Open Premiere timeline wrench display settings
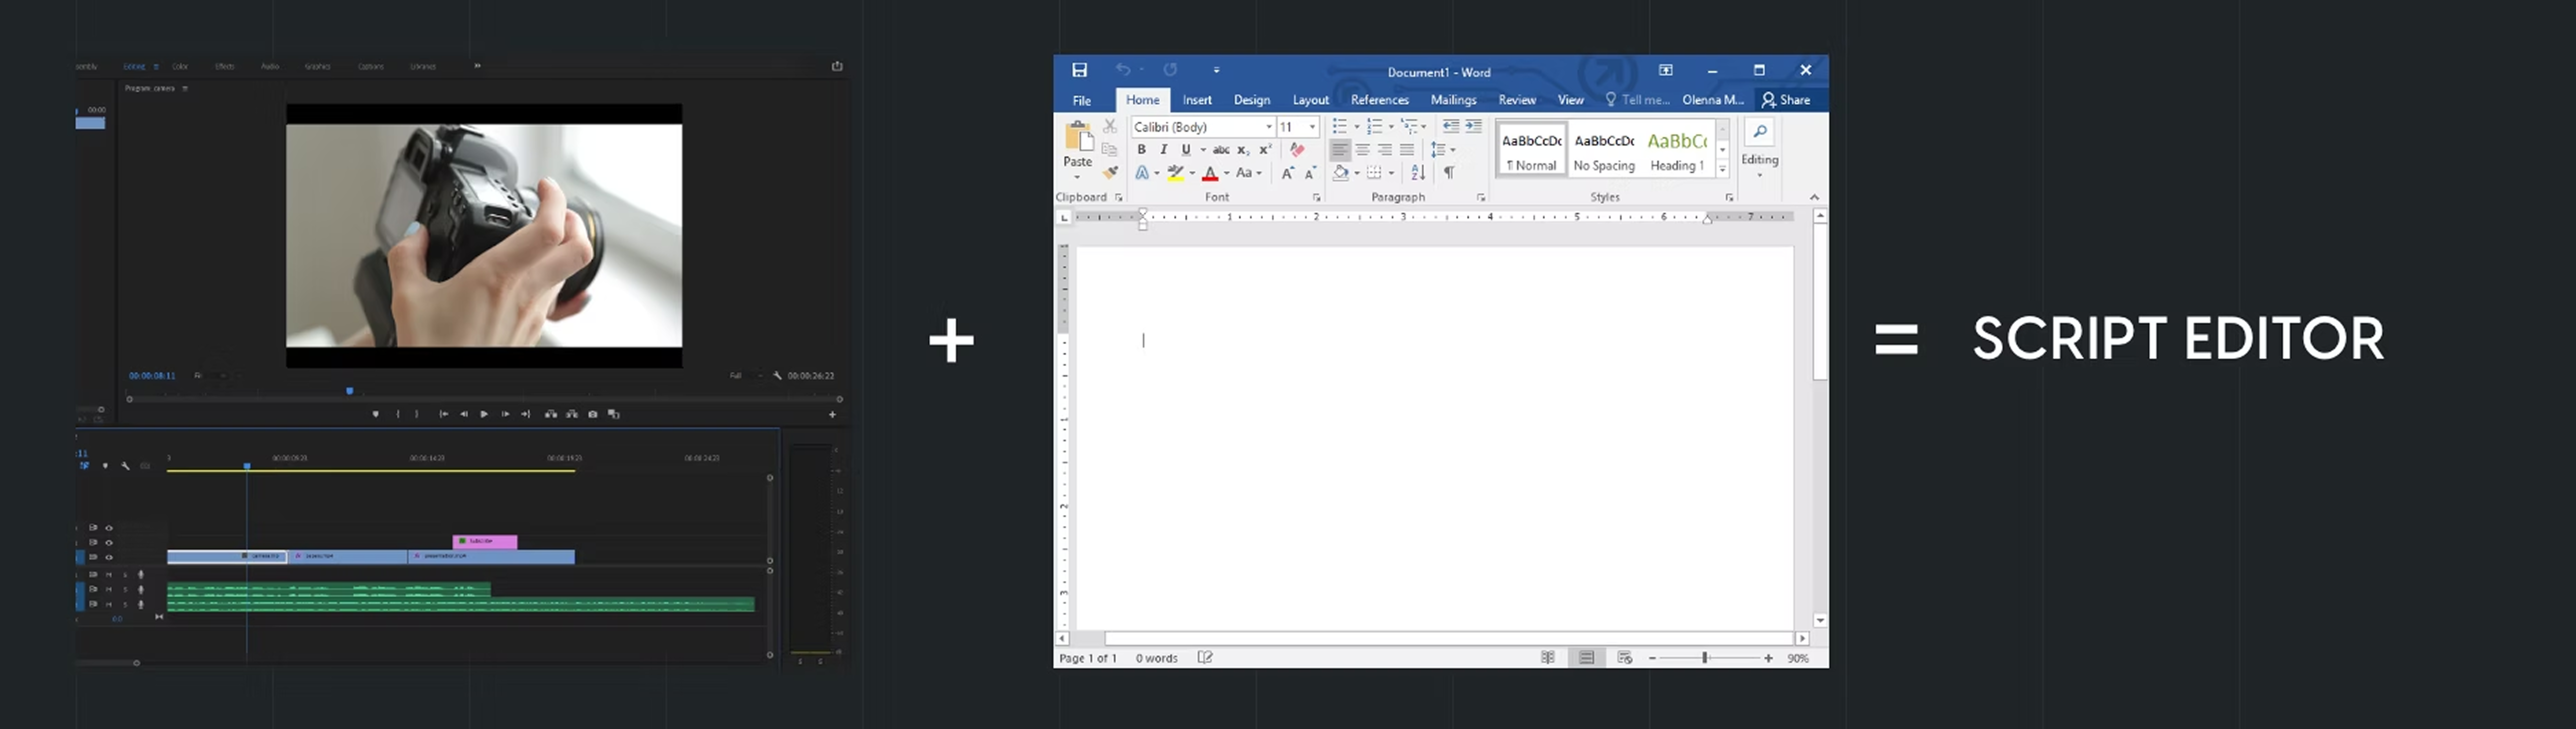This screenshot has width=2576, height=729. (125, 466)
